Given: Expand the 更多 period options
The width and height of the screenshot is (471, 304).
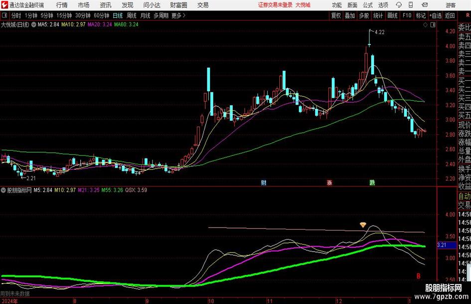Looking at the screenshot, I should (x=178, y=15).
